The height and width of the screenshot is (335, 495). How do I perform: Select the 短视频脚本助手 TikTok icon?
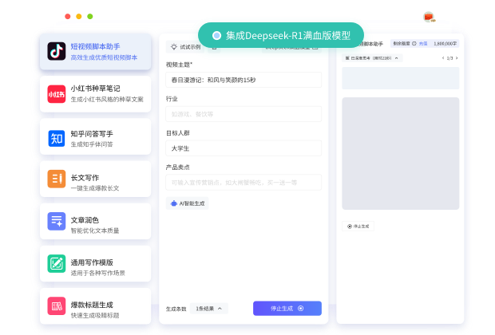coord(57,51)
